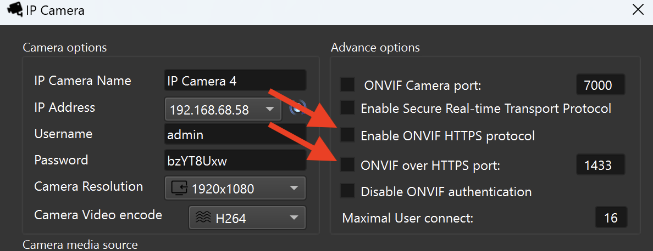Screen dimensions: 653x251
Task: Check Disable ONVIF authentication
Action: (x=347, y=191)
